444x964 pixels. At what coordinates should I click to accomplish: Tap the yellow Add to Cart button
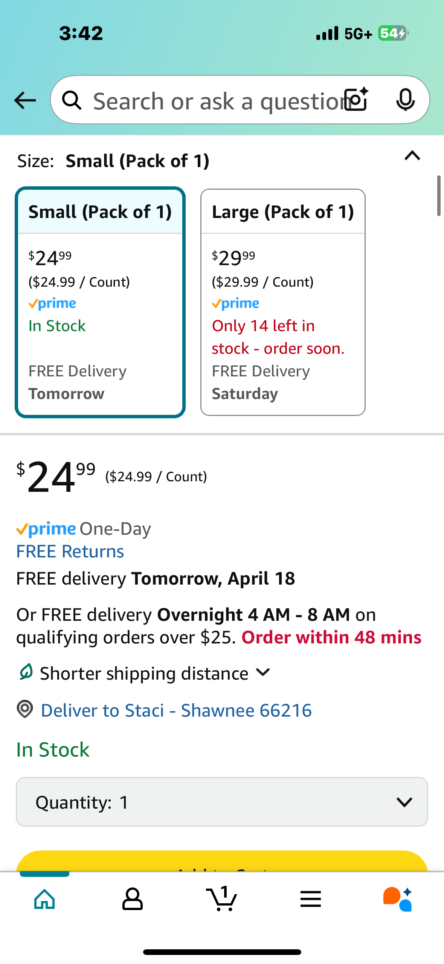222,861
